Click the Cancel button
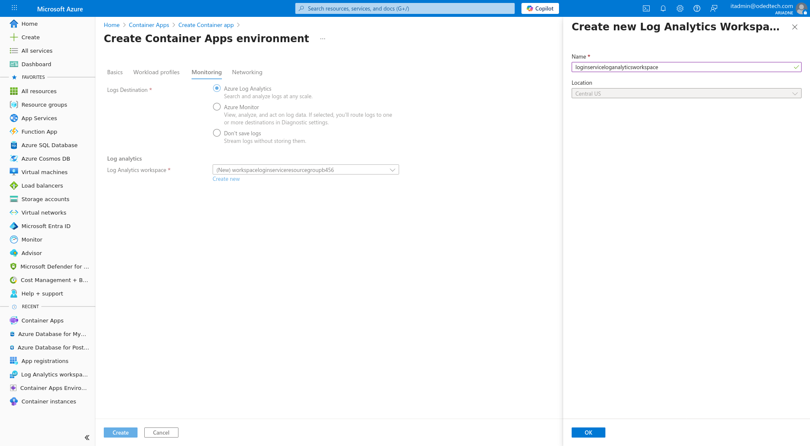The width and height of the screenshot is (810, 446). (161, 433)
